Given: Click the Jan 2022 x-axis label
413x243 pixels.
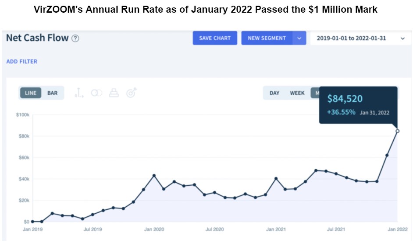Looking at the screenshot, I should coord(398,229).
